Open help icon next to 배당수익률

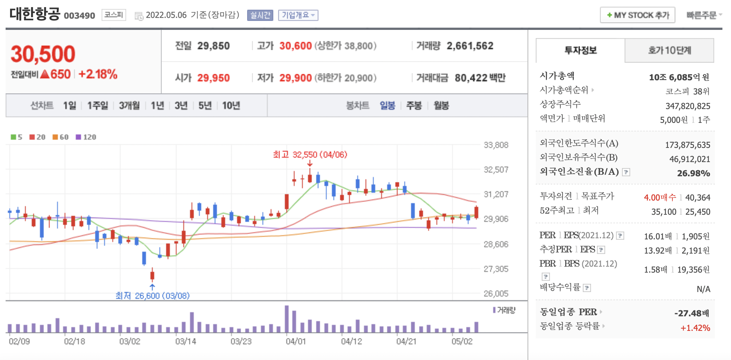587,288
